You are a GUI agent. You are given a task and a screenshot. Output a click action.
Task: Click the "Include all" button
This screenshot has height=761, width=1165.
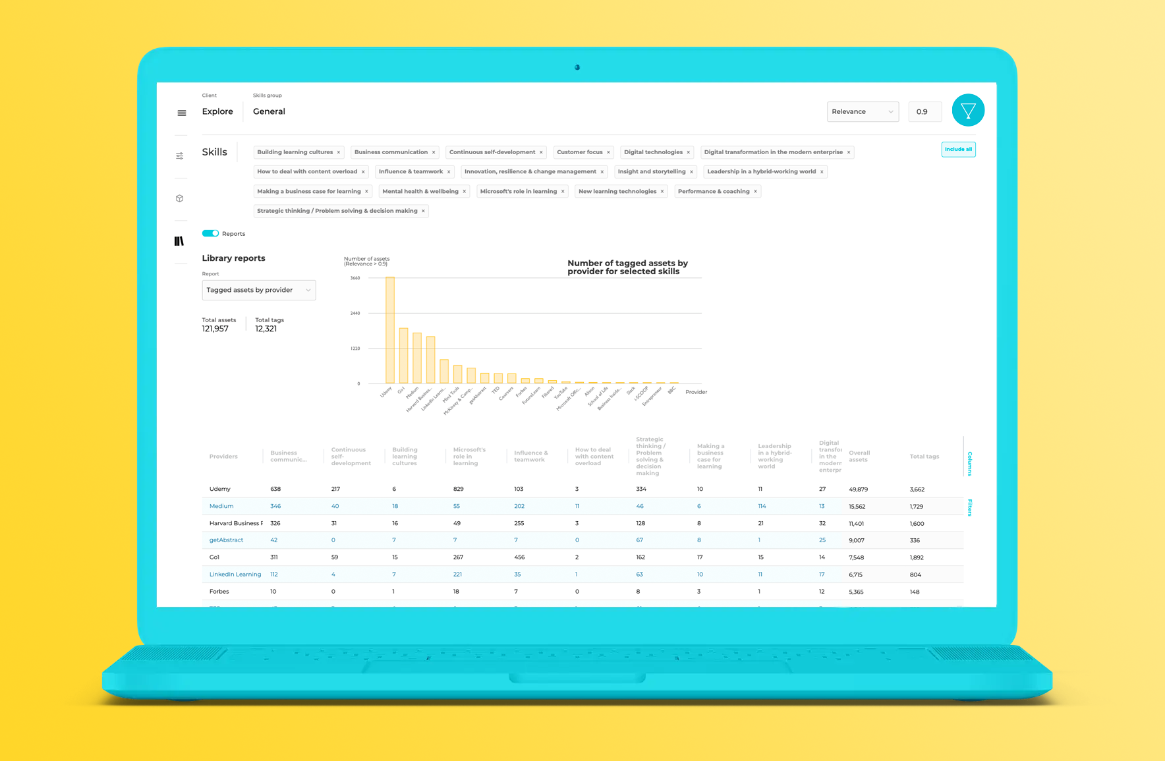[958, 149]
